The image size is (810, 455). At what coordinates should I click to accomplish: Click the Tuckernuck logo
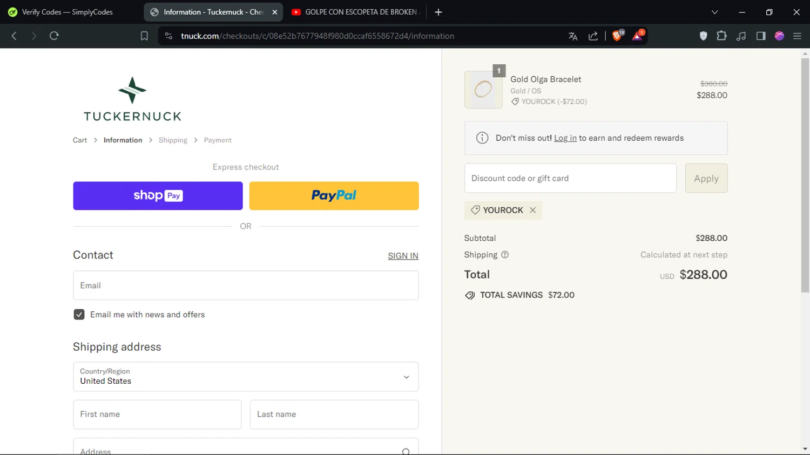[132, 99]
